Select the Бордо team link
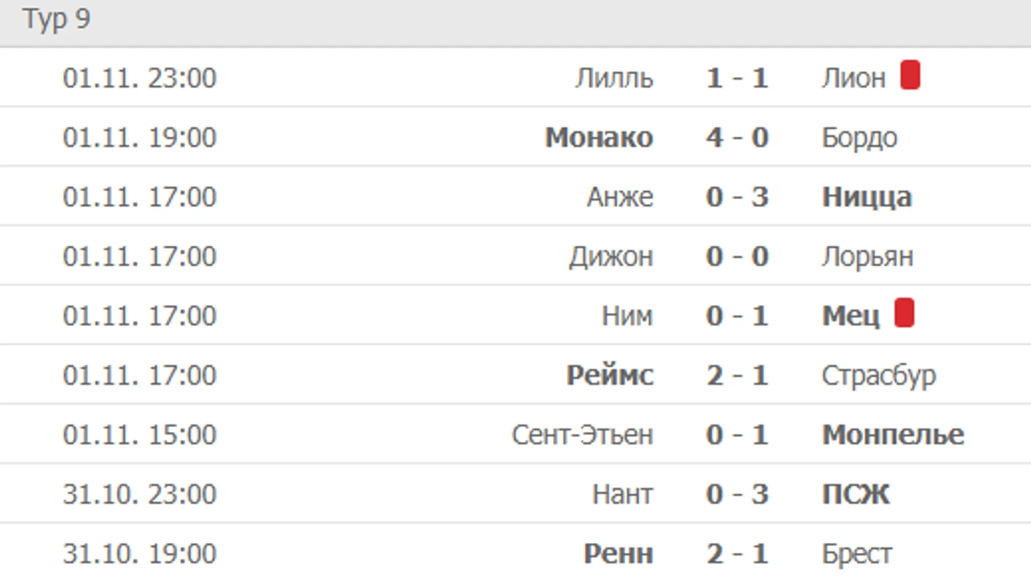Image resolution: width=1031 pixels, height=581 pixels. tap(859, 137)
